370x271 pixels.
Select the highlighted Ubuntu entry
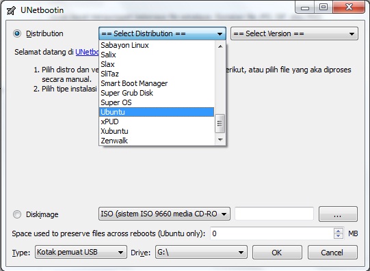(x=157, y=112)
